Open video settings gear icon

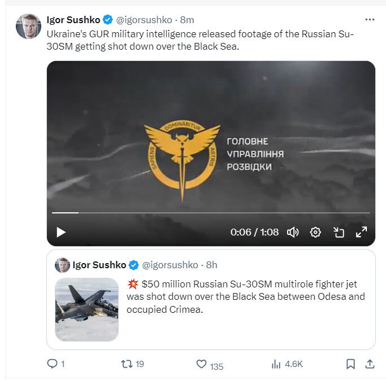[x=315, y=232]
